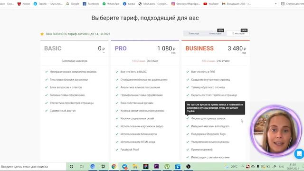Open Task View in taskbar
Image resolution: width=304 pixels, height=171 pixels.
tap(82, 167)
